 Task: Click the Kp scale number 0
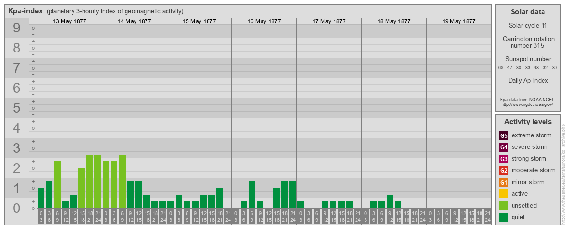click(16, 208)
